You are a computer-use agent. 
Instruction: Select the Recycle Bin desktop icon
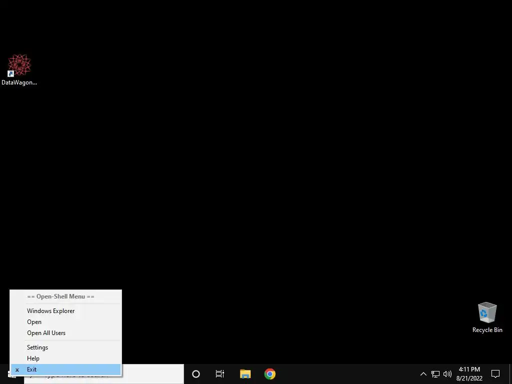(487, 317)
